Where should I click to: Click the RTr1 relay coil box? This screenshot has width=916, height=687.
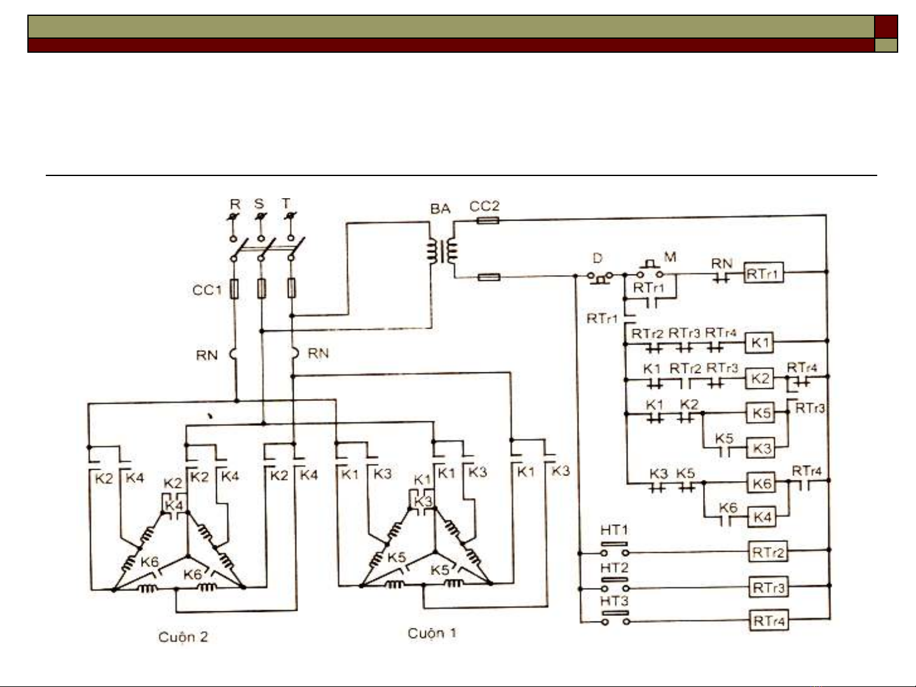[x=763, y=274]
